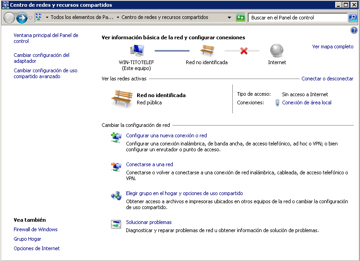Click the Conexión de área local link
The image size is (360, 261).
click(306, 103)
